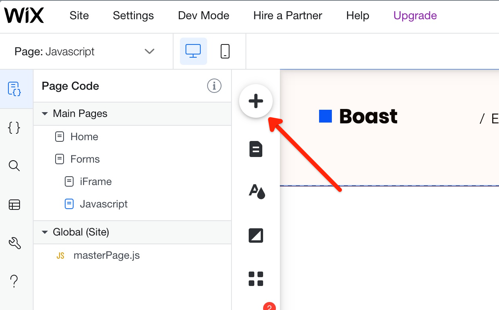Open the Search magnifier in sidebar
Image resolution: width=499 pixels, height=310 pixels.
14,166
